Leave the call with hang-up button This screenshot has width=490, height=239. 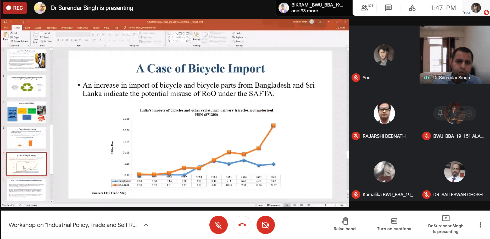[242, 225]
